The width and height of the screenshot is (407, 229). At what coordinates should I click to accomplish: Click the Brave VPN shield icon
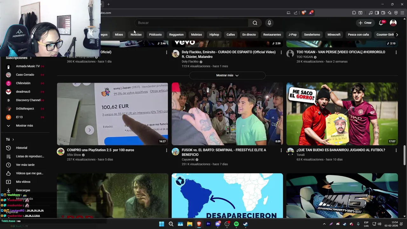[x=396, y=13]
